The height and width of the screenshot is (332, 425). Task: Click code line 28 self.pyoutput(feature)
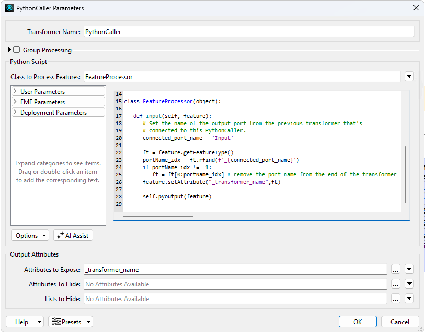(x=177, y=196)
